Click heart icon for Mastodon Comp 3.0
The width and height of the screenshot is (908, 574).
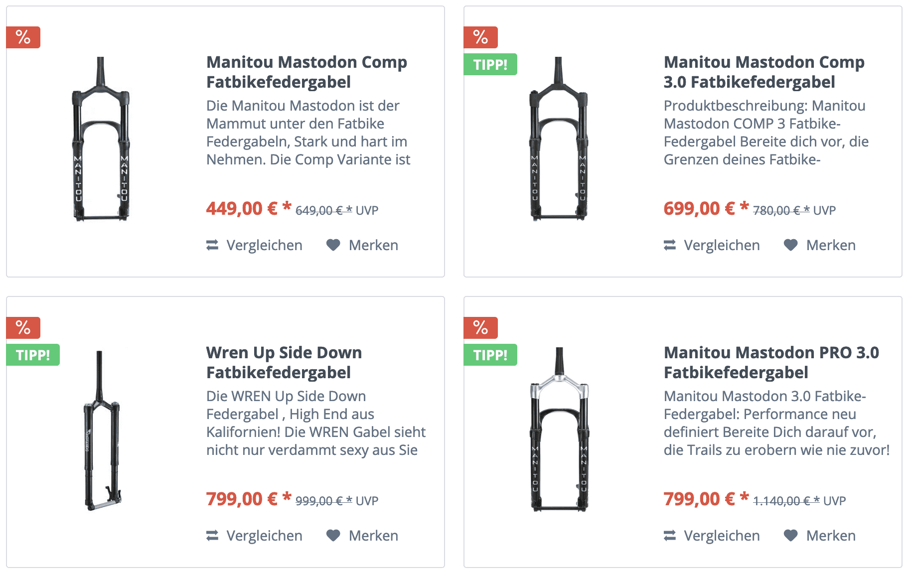pos(790,245)
